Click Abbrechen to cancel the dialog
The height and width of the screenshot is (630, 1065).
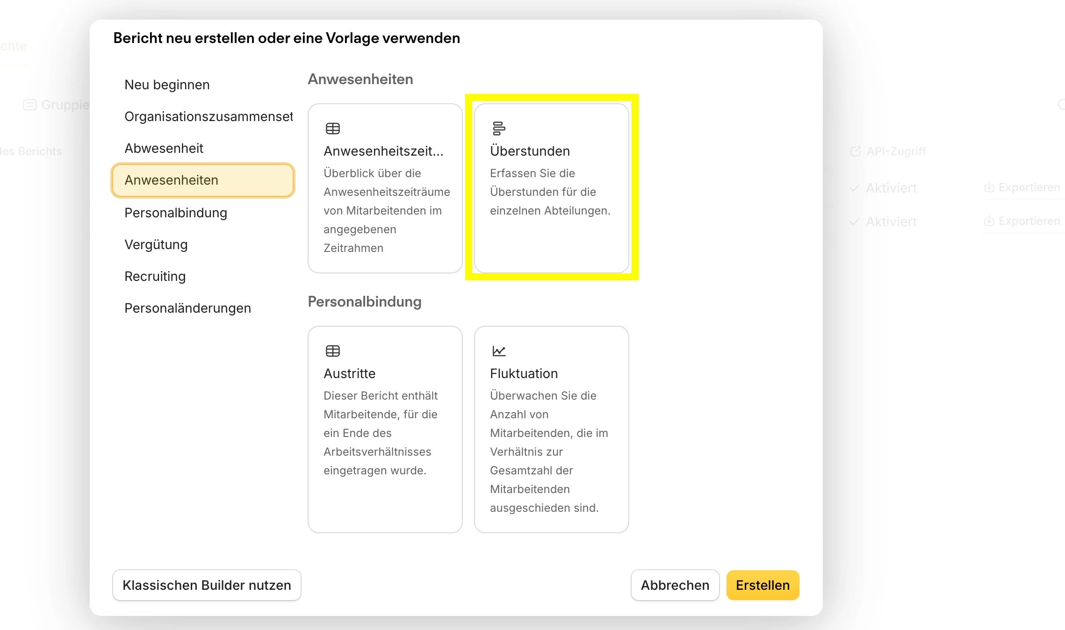click(x=675, y=585)
